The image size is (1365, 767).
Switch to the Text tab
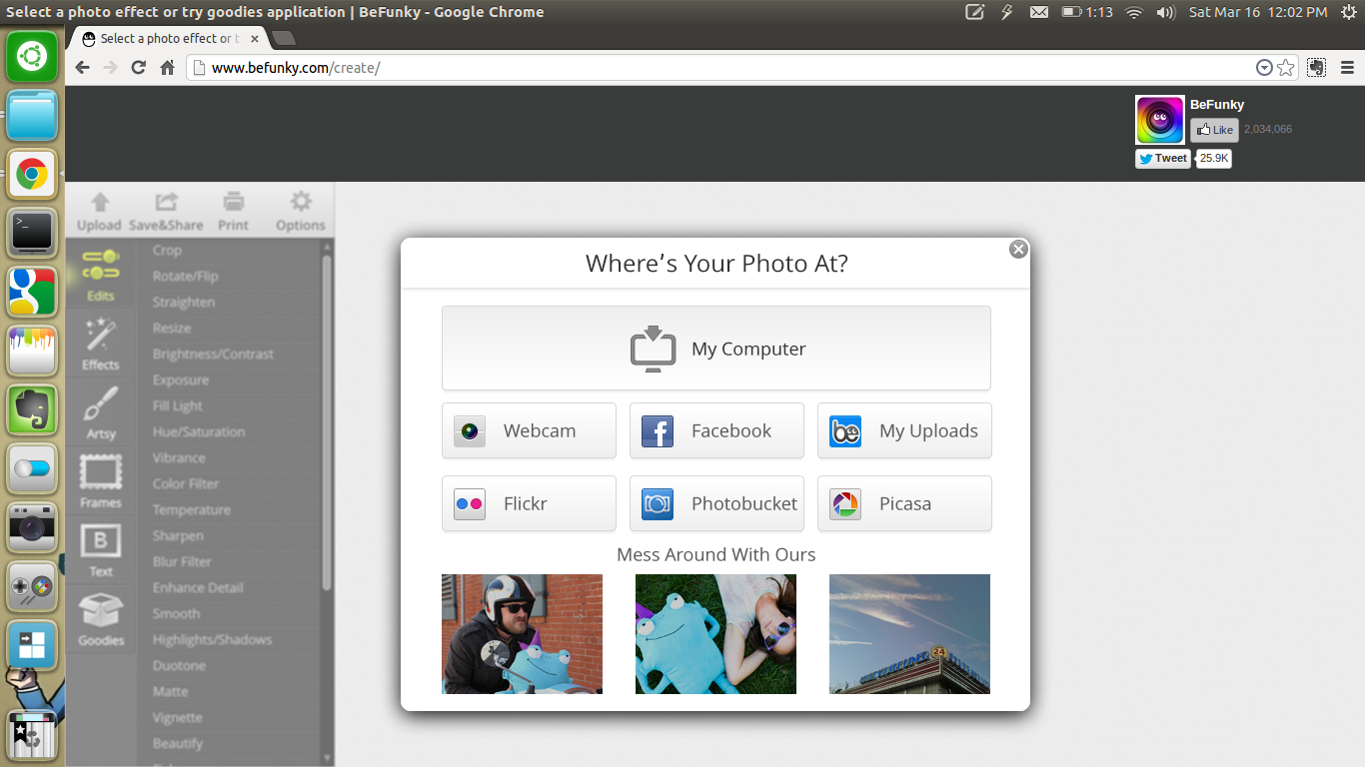(x=101, y=549)
